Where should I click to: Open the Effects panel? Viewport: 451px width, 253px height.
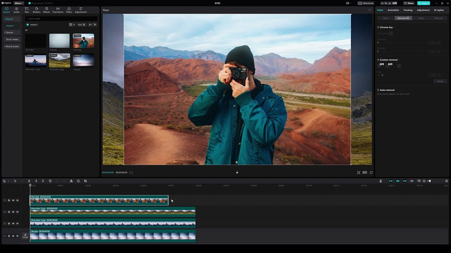click(x=47, y=10)
